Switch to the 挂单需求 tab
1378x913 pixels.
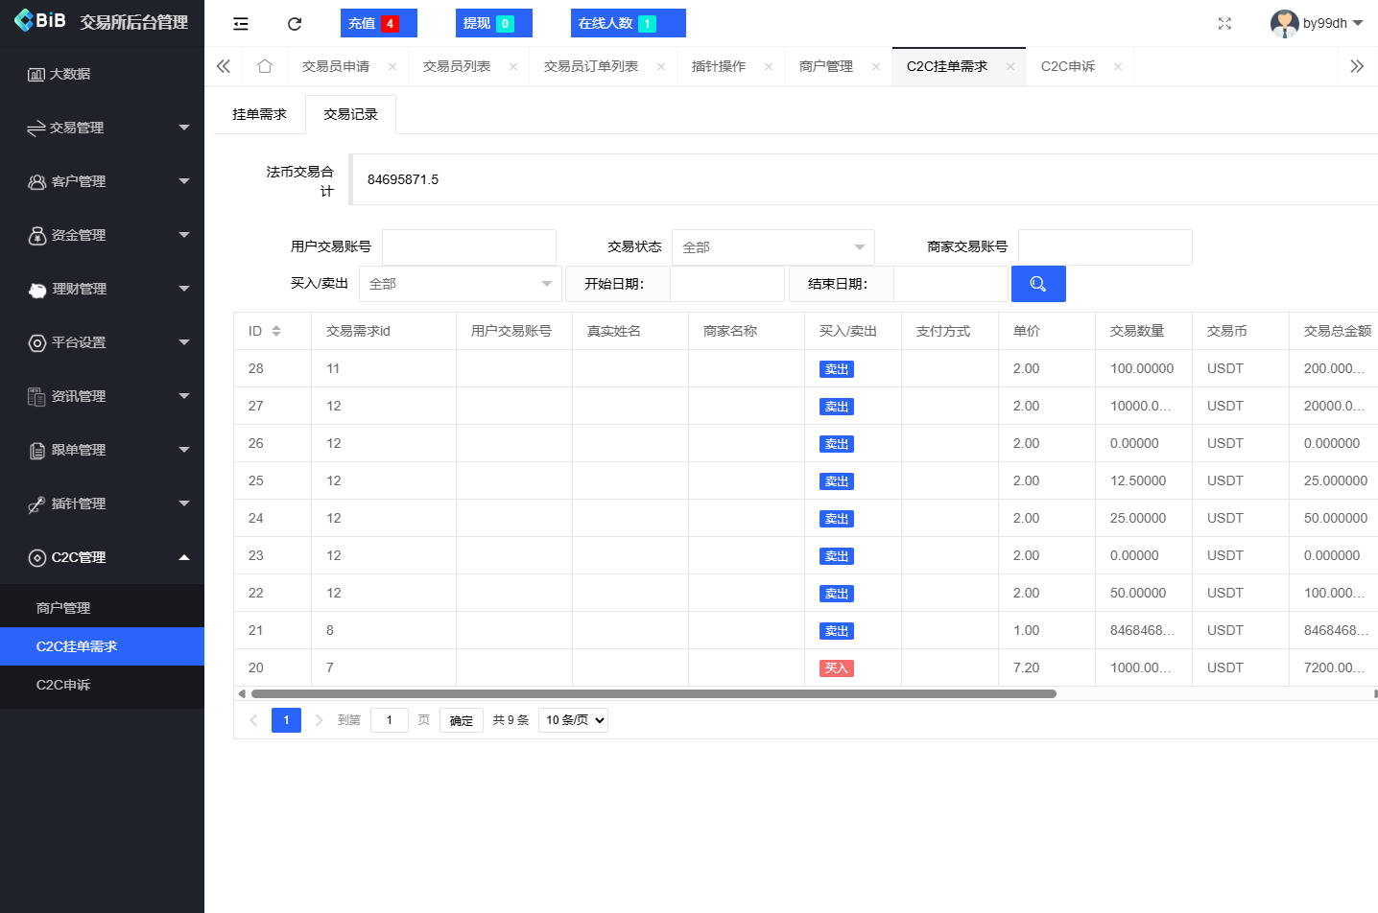[258, 113]
